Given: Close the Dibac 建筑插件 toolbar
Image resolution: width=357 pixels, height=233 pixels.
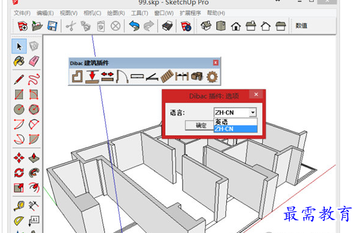Looking at the screenshot, I should (x=215, y=62).
